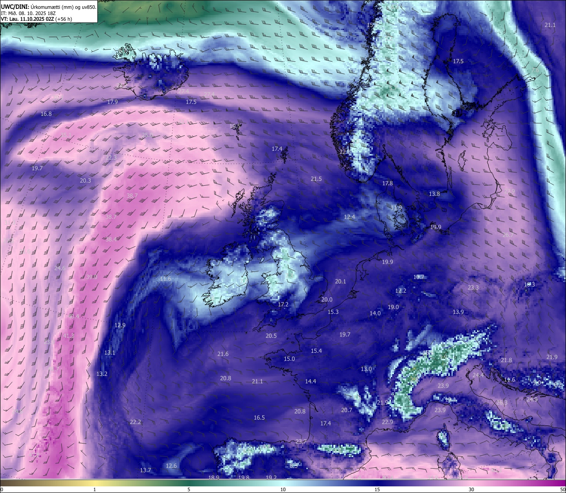Click the 14.0 map value

point(375,313)
